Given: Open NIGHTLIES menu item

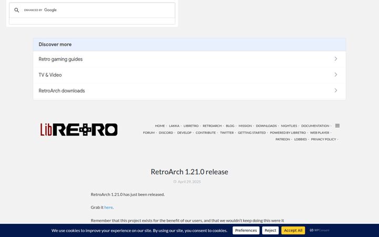Looking at the screenshot, I should 289,126.
